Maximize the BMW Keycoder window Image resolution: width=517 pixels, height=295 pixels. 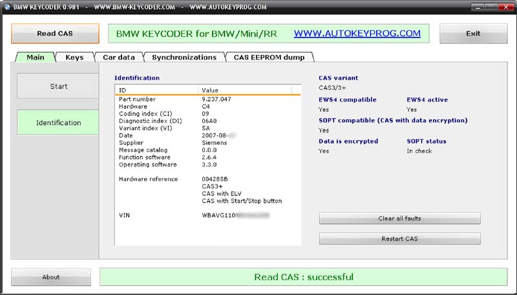coord(491,7)
